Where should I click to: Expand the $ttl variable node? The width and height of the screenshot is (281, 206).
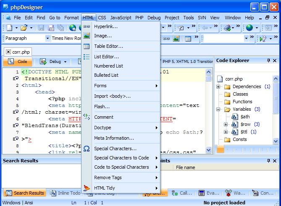pyautogui.click(x=226, y=132)
